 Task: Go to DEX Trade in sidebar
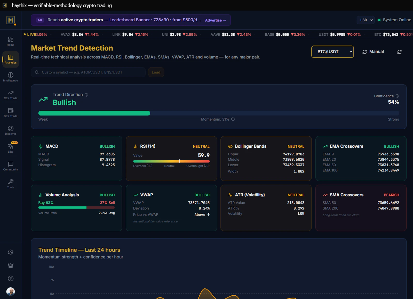[11, 113]
